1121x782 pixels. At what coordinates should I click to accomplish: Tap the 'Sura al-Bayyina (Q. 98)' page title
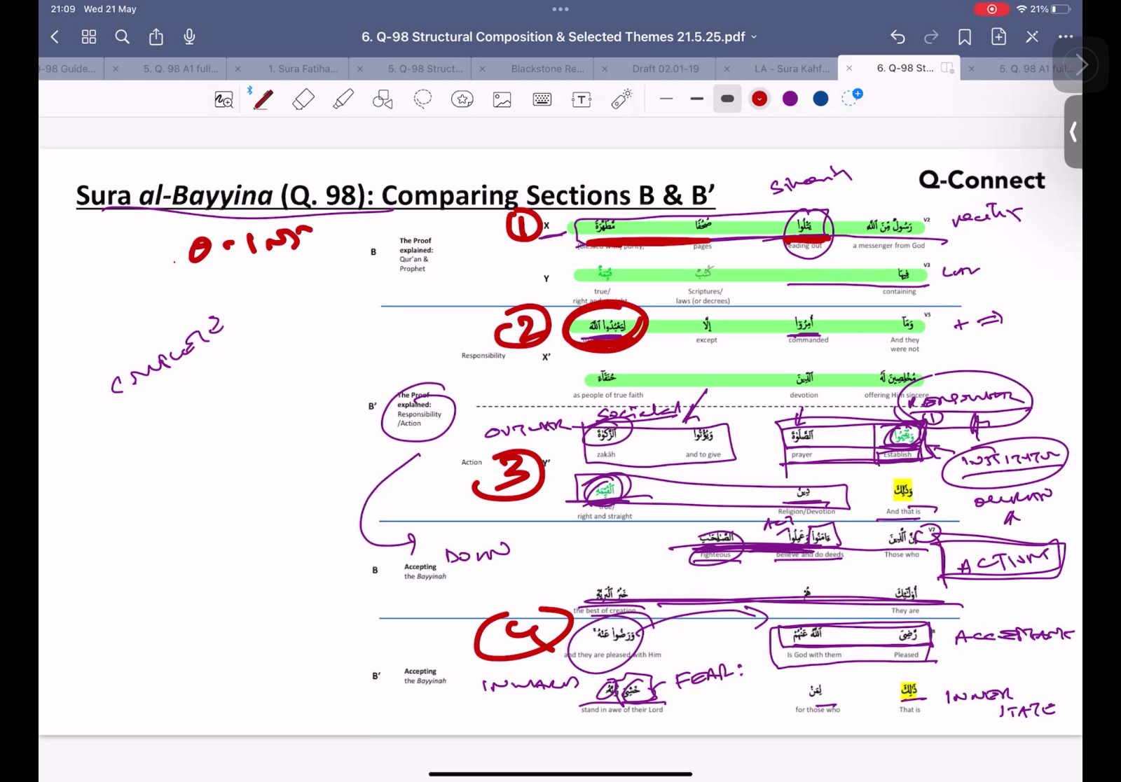point(395,195)
